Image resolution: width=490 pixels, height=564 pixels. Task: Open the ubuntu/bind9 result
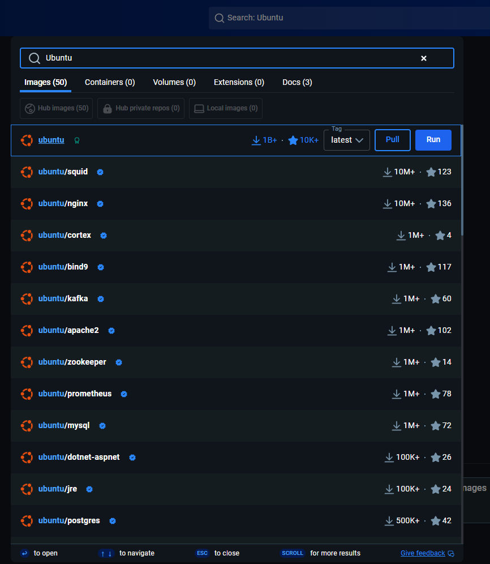point(236,267)
